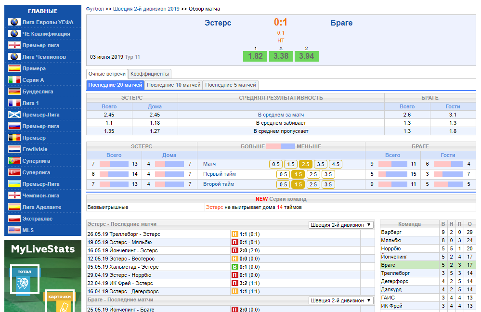Image resolution: width=481 pixels, height=312 pixels.
Task: Click the 3.94 away win odds button
Action: pos(307,56)
